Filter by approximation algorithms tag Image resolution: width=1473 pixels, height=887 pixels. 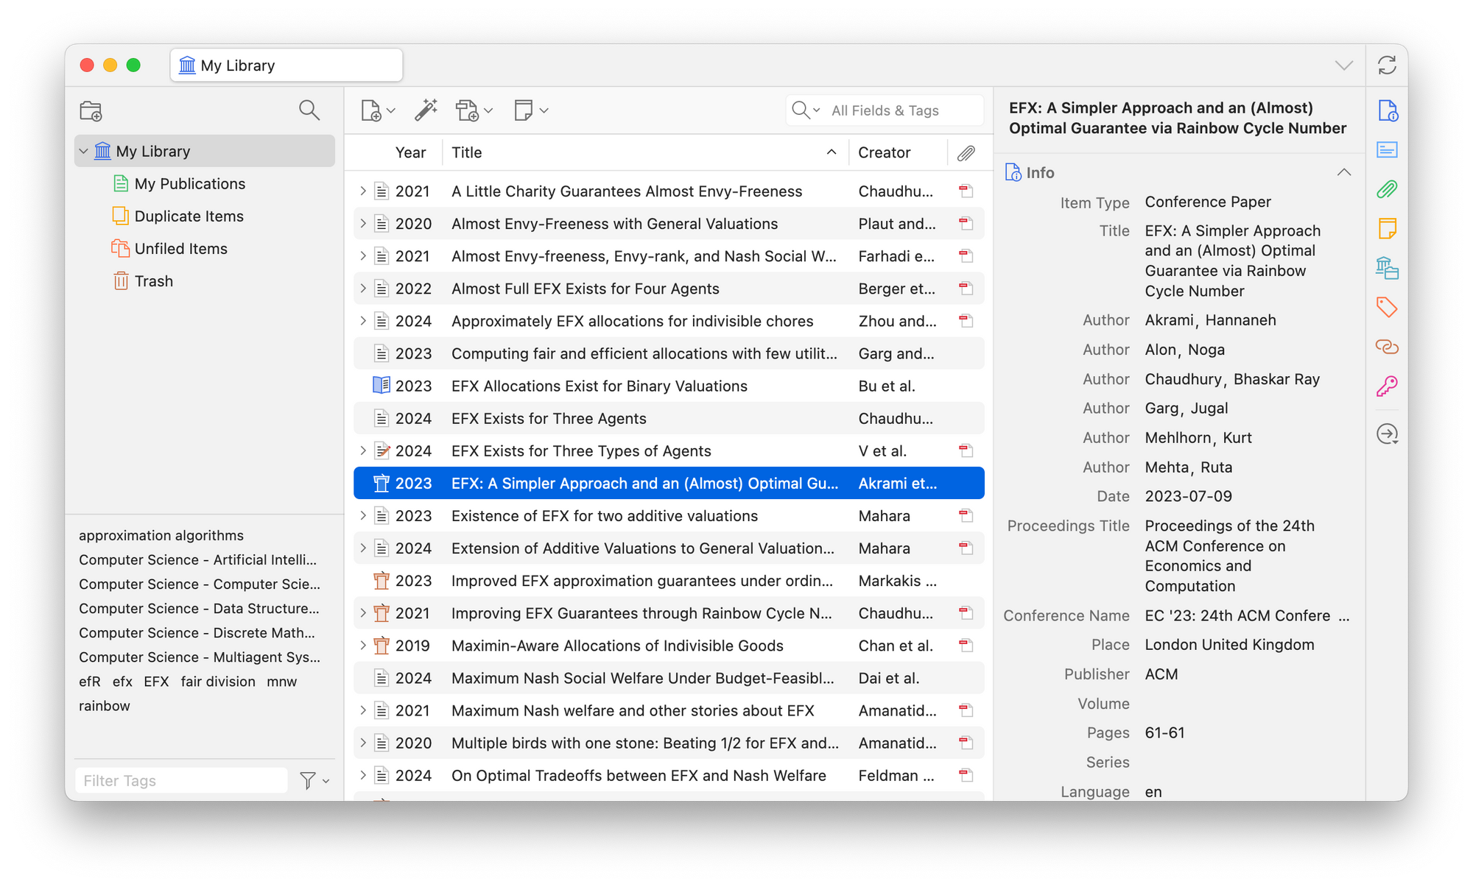tap(161, 535)
